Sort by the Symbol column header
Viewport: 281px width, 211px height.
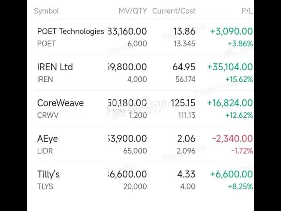coord(47,11)
